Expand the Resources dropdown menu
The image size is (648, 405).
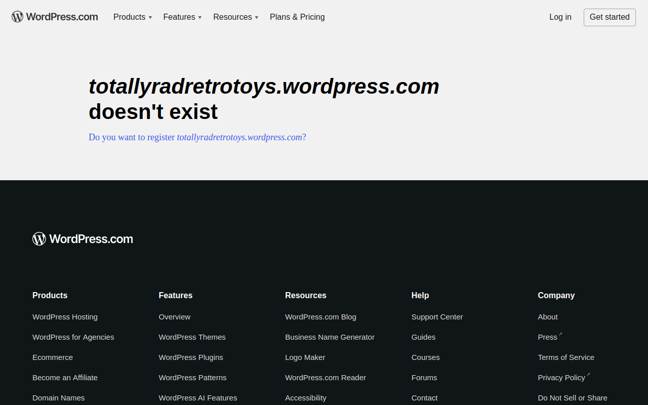click(x=236, y=17)
